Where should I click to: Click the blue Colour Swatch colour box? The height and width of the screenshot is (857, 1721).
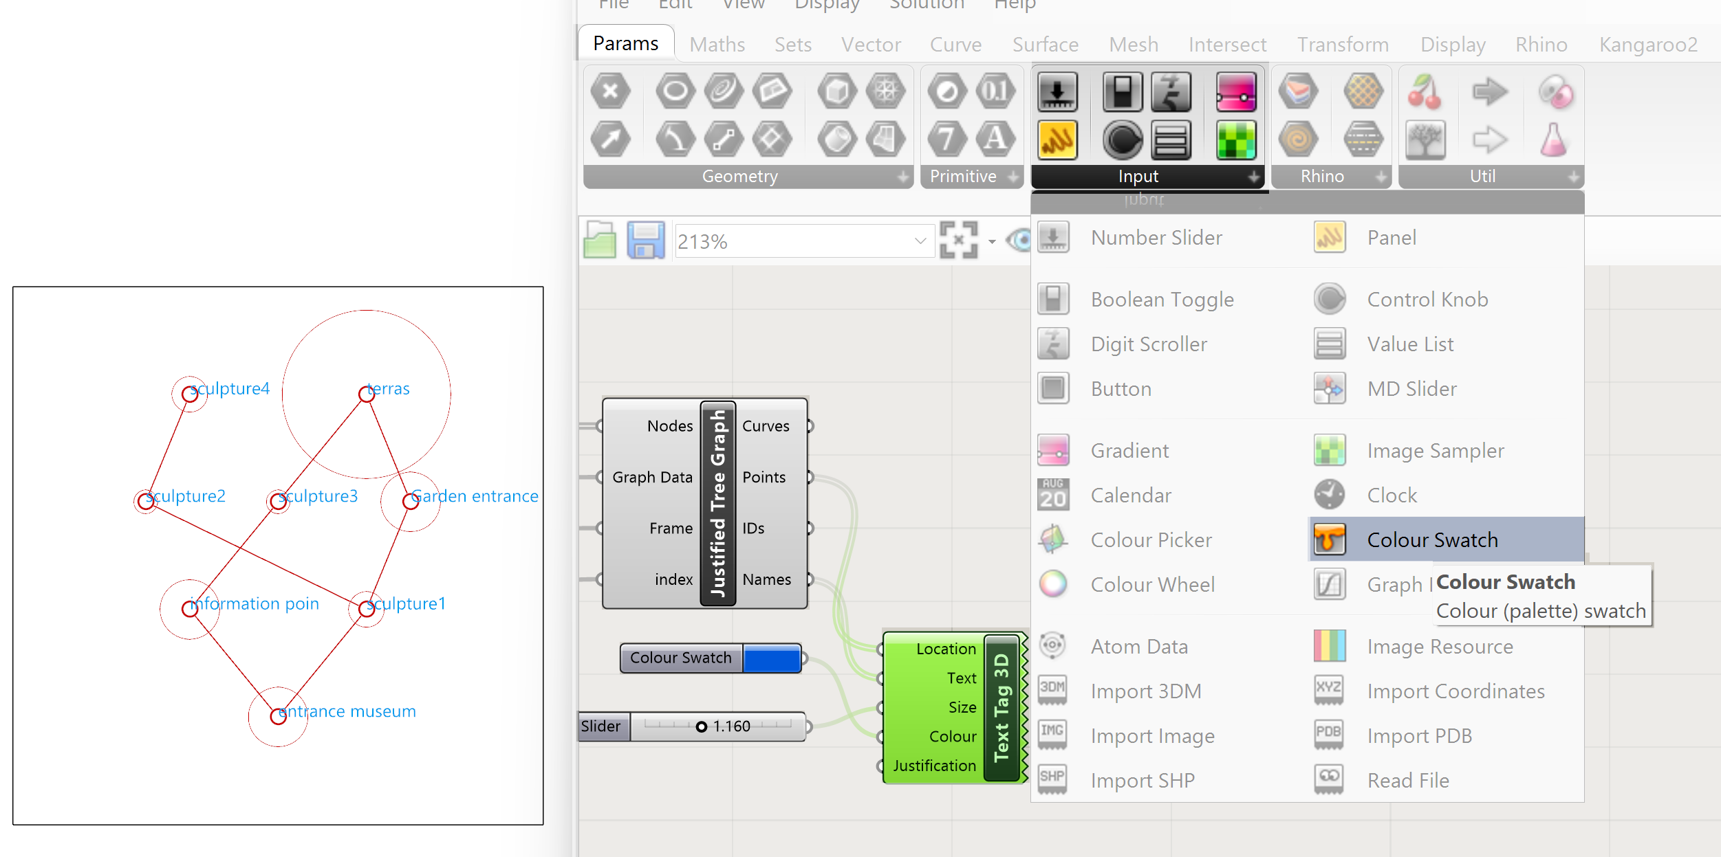pyautogui.click(x=772, y=658)
